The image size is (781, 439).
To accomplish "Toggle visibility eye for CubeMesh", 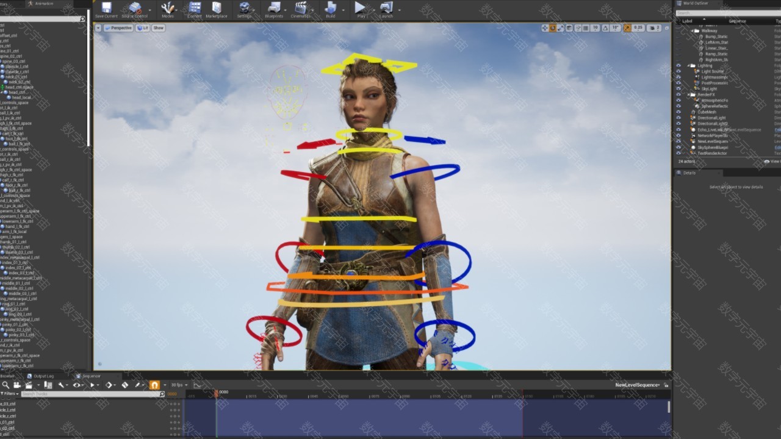I will point(678,112).
